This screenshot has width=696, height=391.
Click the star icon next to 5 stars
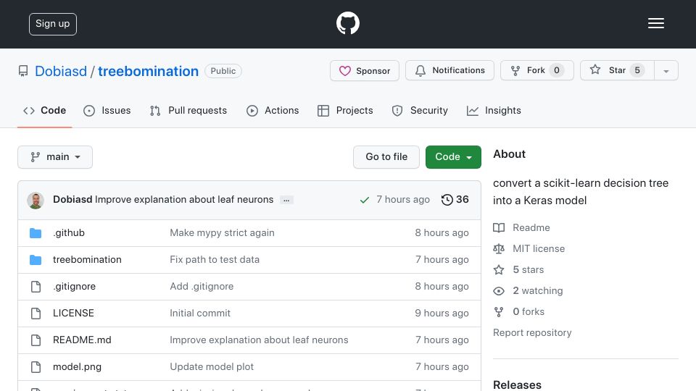(x=499, y=269)
